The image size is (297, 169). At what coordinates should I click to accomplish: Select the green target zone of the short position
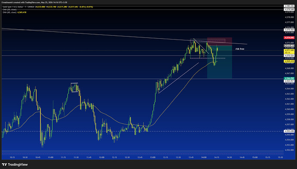pyautogui.click(x=220, y=62)
